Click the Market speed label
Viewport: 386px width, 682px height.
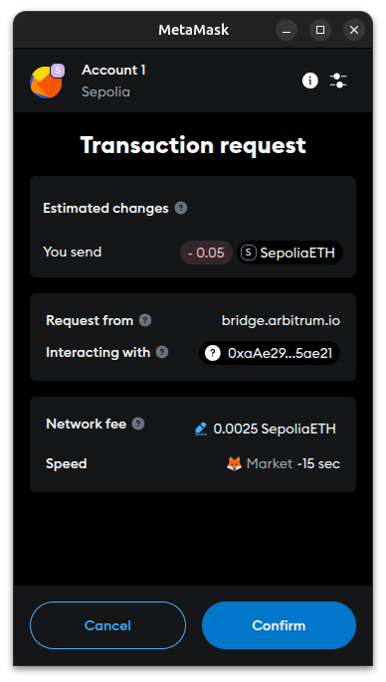point(270,463)
